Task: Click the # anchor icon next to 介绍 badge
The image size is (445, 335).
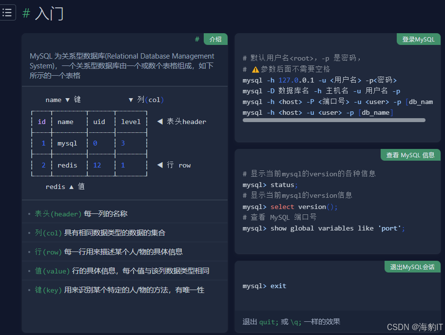Action: coord(197,39)
